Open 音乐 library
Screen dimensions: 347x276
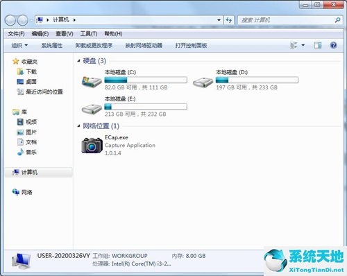[31, 152]
